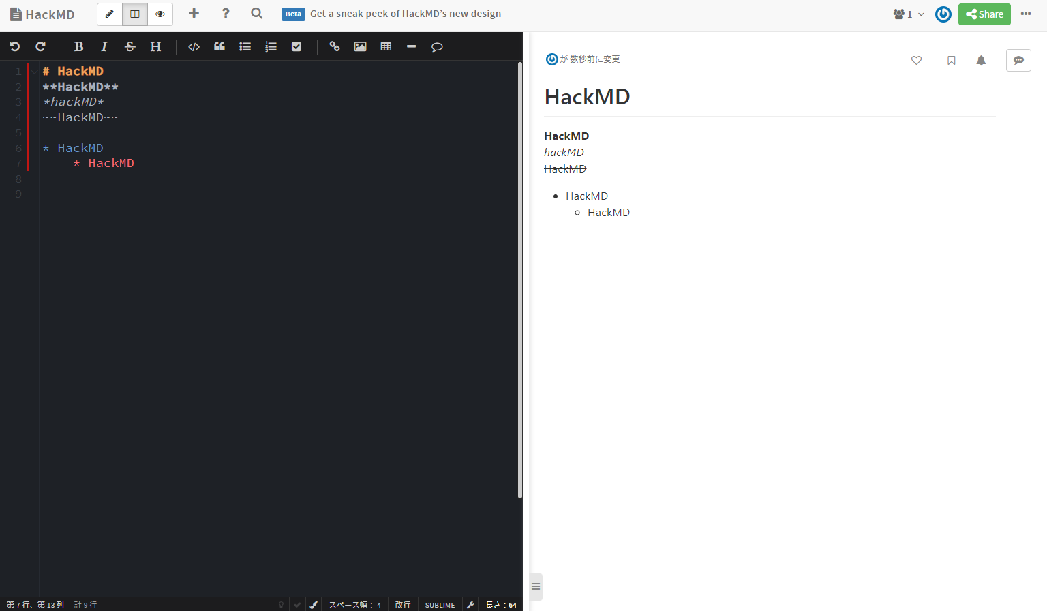Viewport: 1047px width, 611px height.
Task: Insert an image
Action: (x=360, y=46)
